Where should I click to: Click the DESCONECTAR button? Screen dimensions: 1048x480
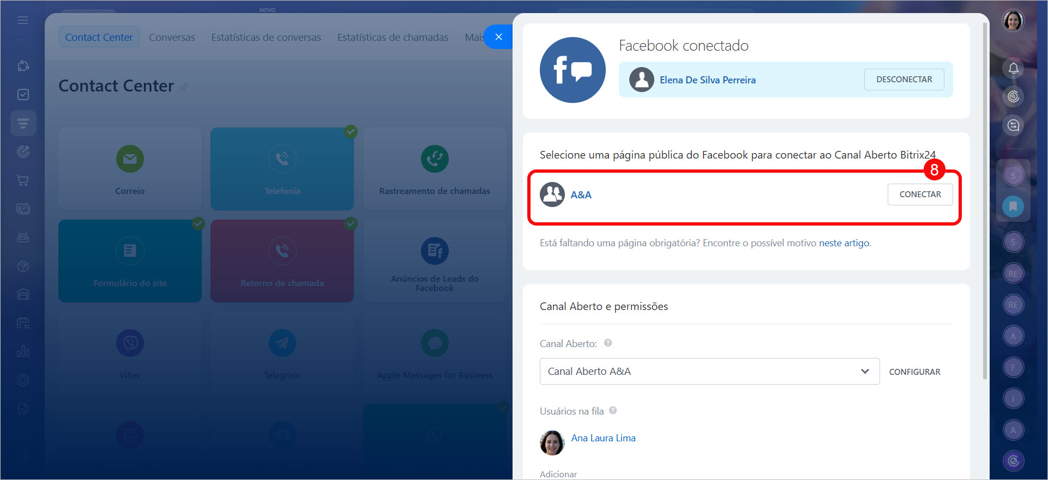904,80
